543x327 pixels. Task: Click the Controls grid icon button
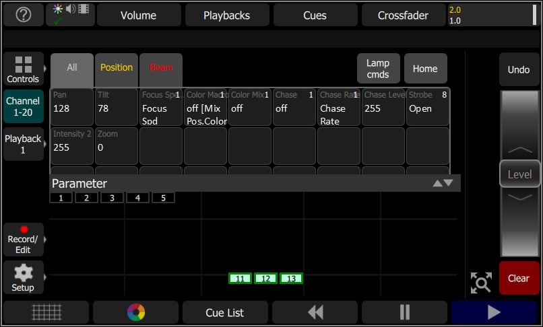[23, 69]
